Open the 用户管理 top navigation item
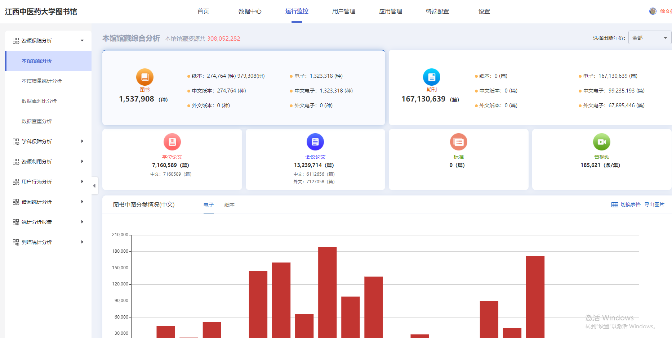Image resolution: width=672 pixels, height=338 pixels. coord(343,12)
